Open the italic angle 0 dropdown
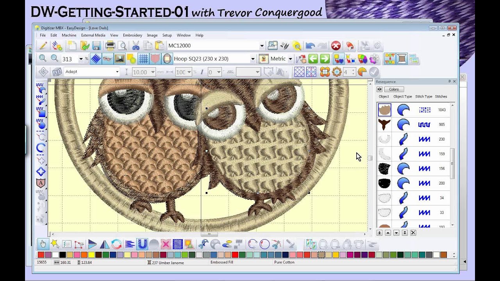Screen dimensions: 500x281 [219, 72]
